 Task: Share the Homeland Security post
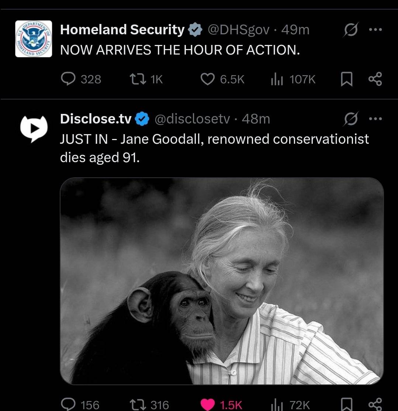(375, 79)
